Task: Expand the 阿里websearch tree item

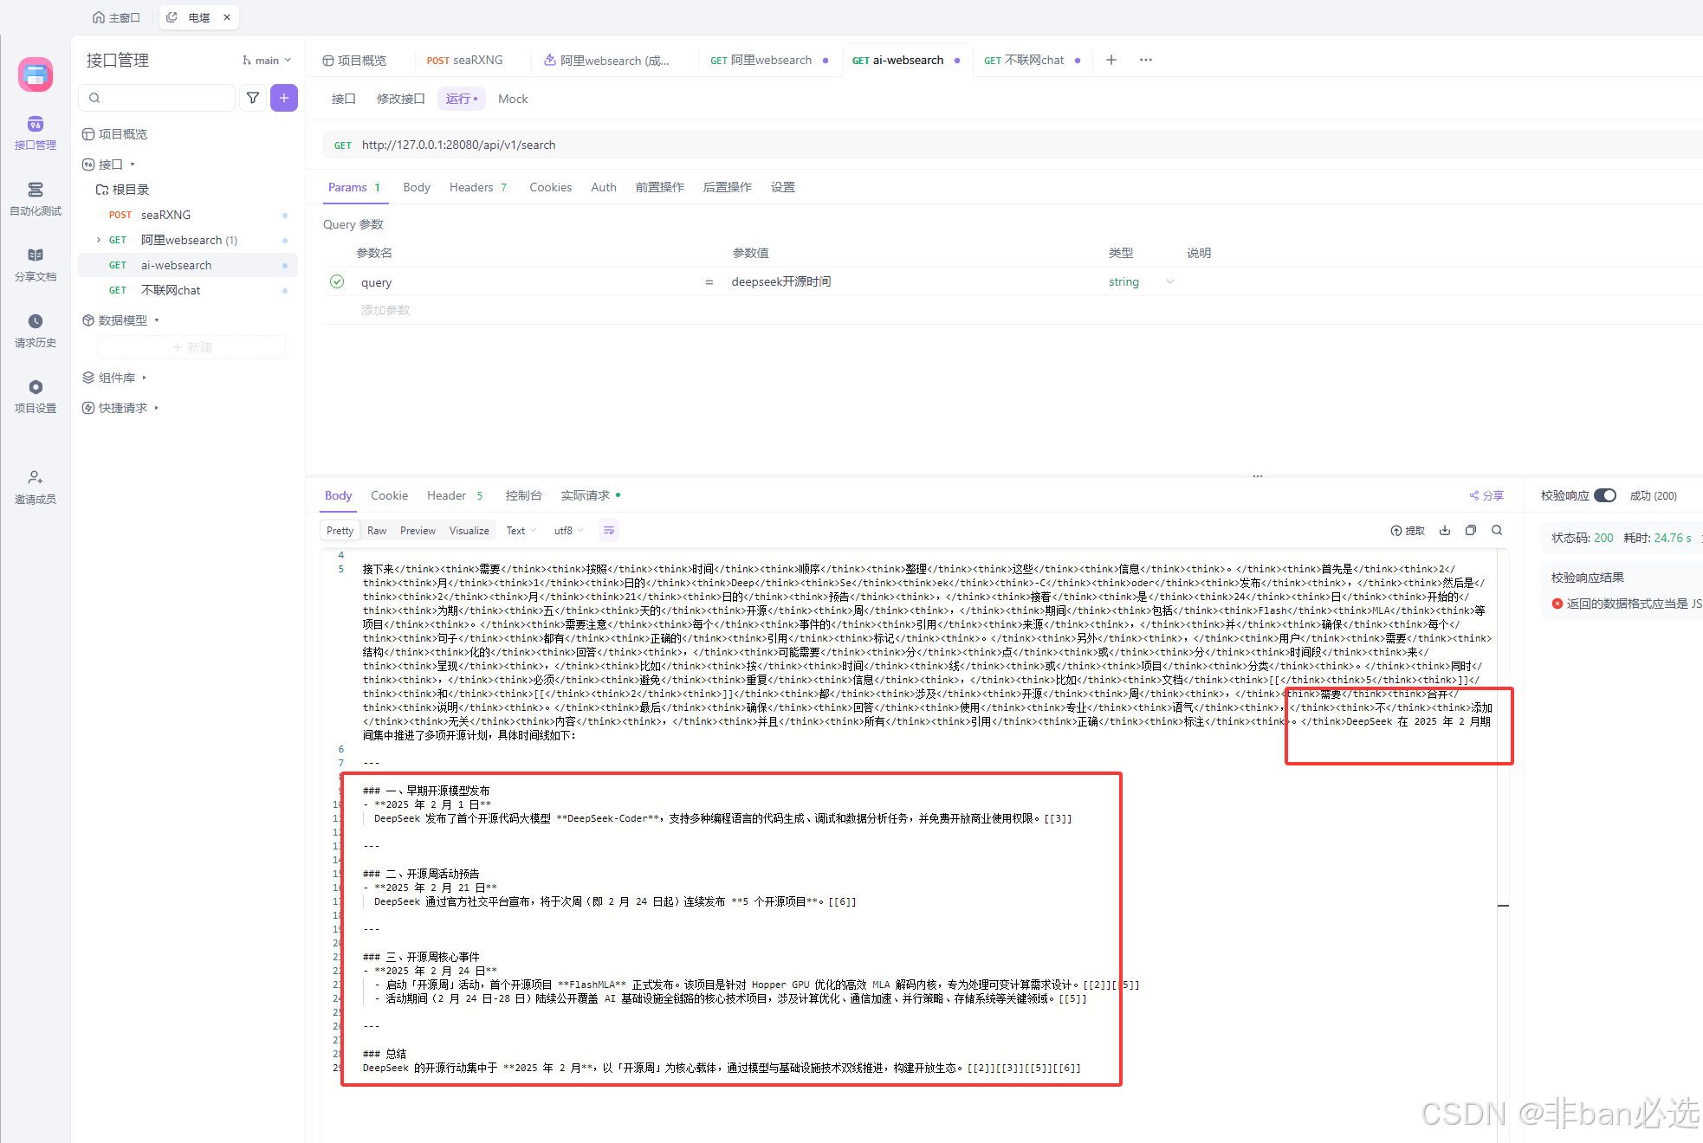Action: [99, 240]
